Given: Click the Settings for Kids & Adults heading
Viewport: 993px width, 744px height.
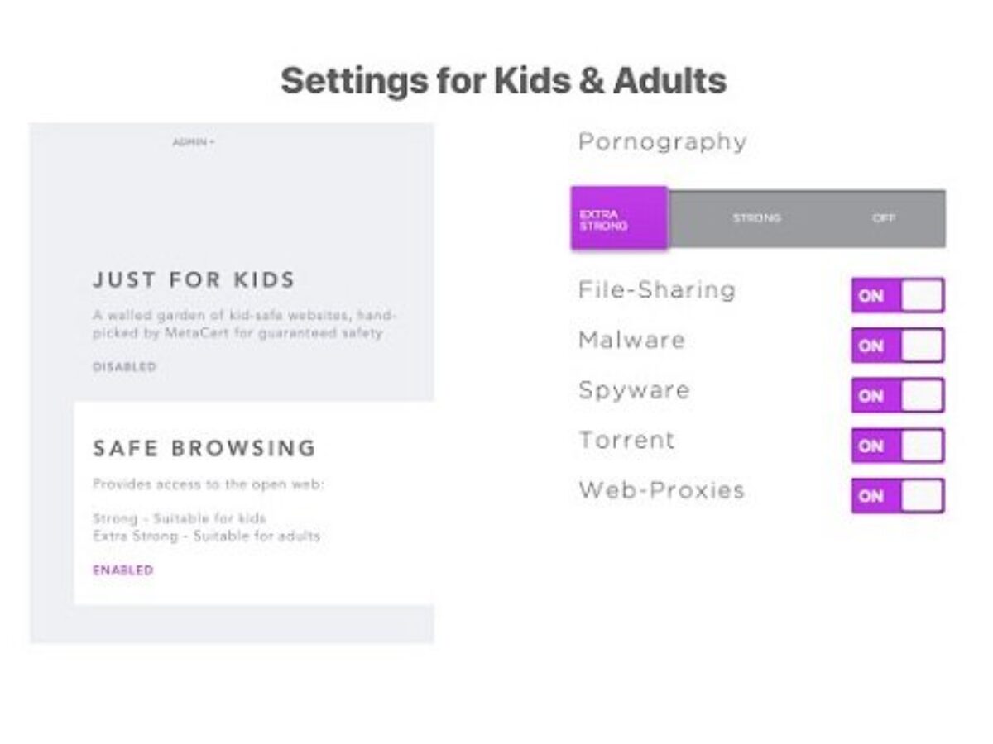Looking at the screenshot, I should 503,81.
